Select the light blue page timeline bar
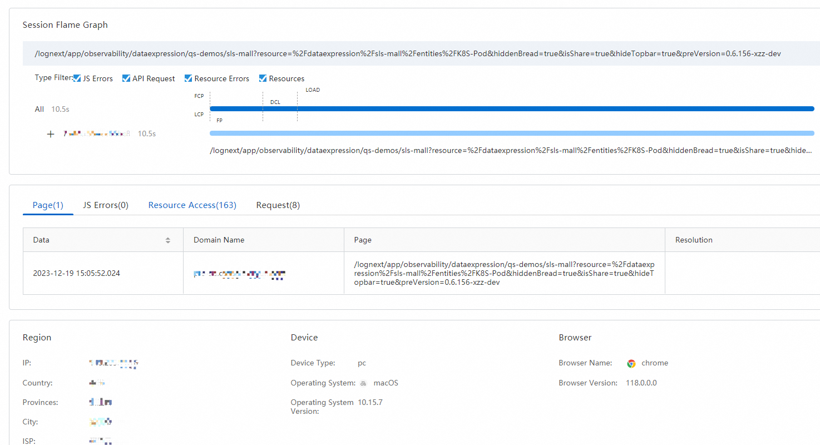Image resolution: width=820 pixels, height=445 pixels. tap(512, 133)
